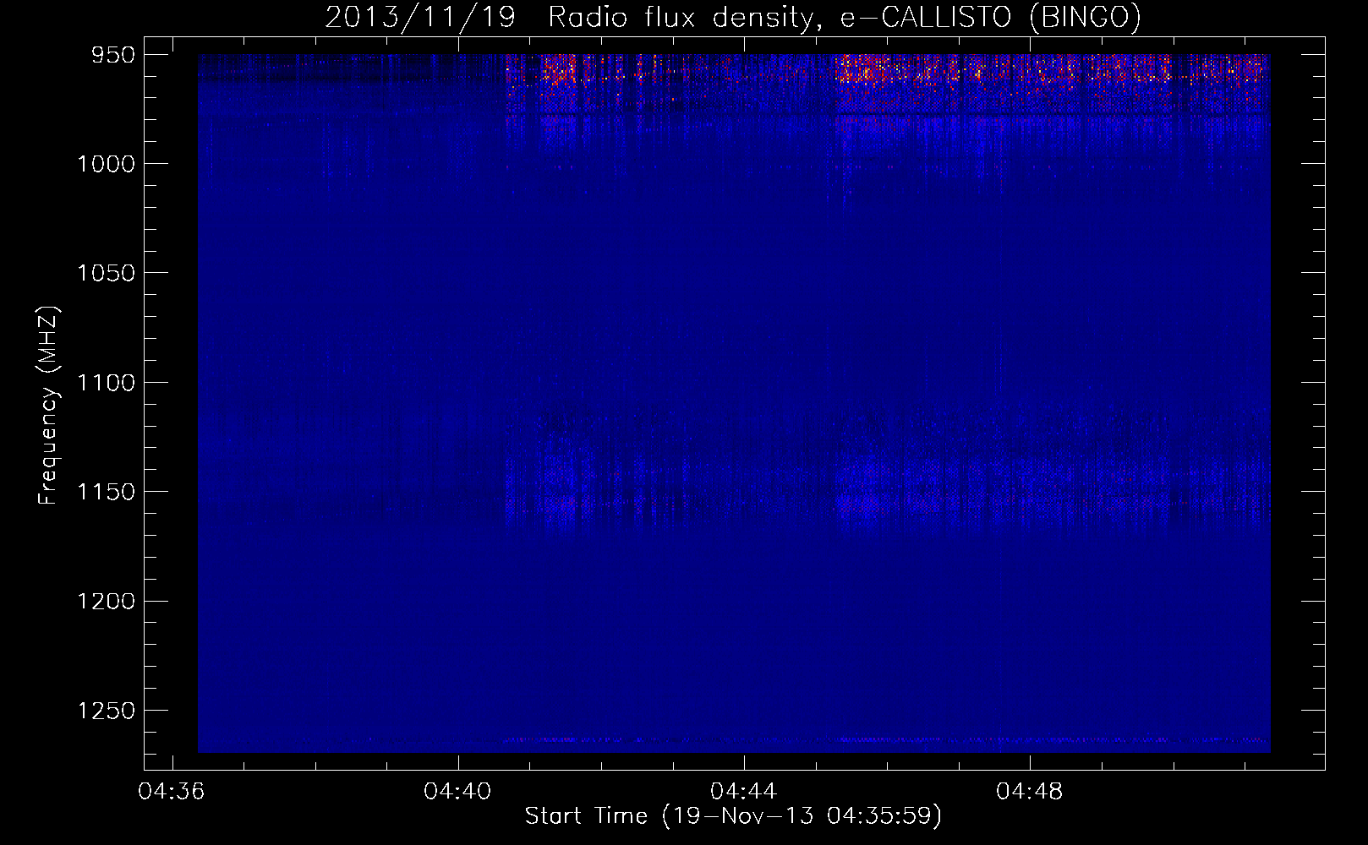
Task: Click the '04:48' time axis label
Action: [1030, 792]
